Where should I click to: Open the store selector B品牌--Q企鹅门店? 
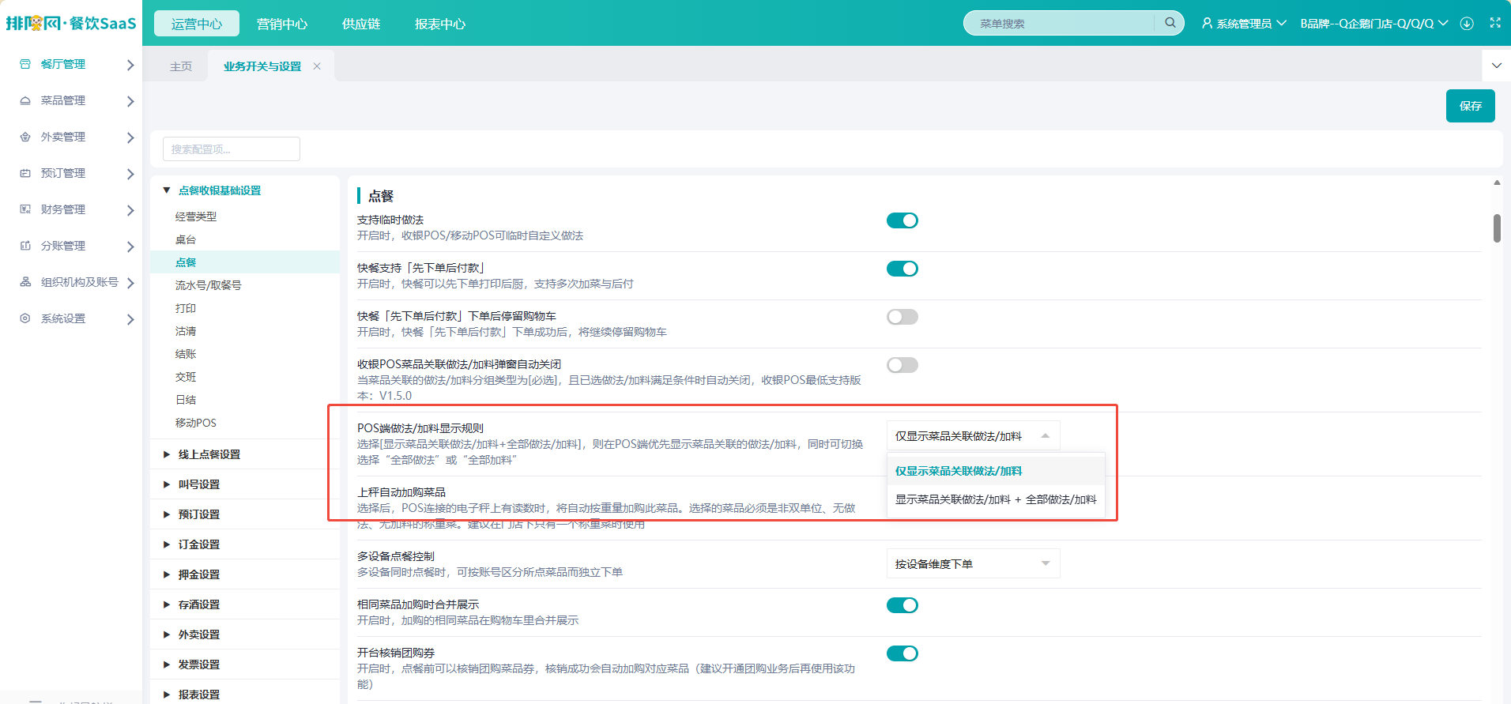1374,24
